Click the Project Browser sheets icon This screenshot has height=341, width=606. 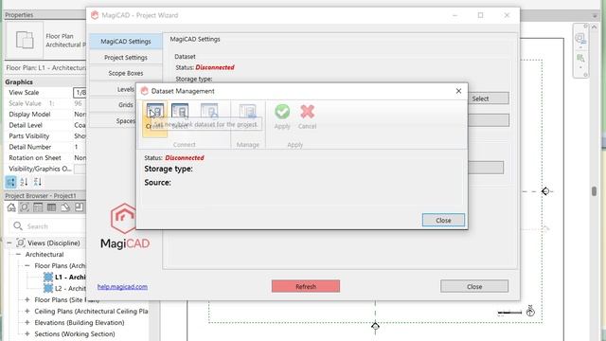(x=79, y=207)
